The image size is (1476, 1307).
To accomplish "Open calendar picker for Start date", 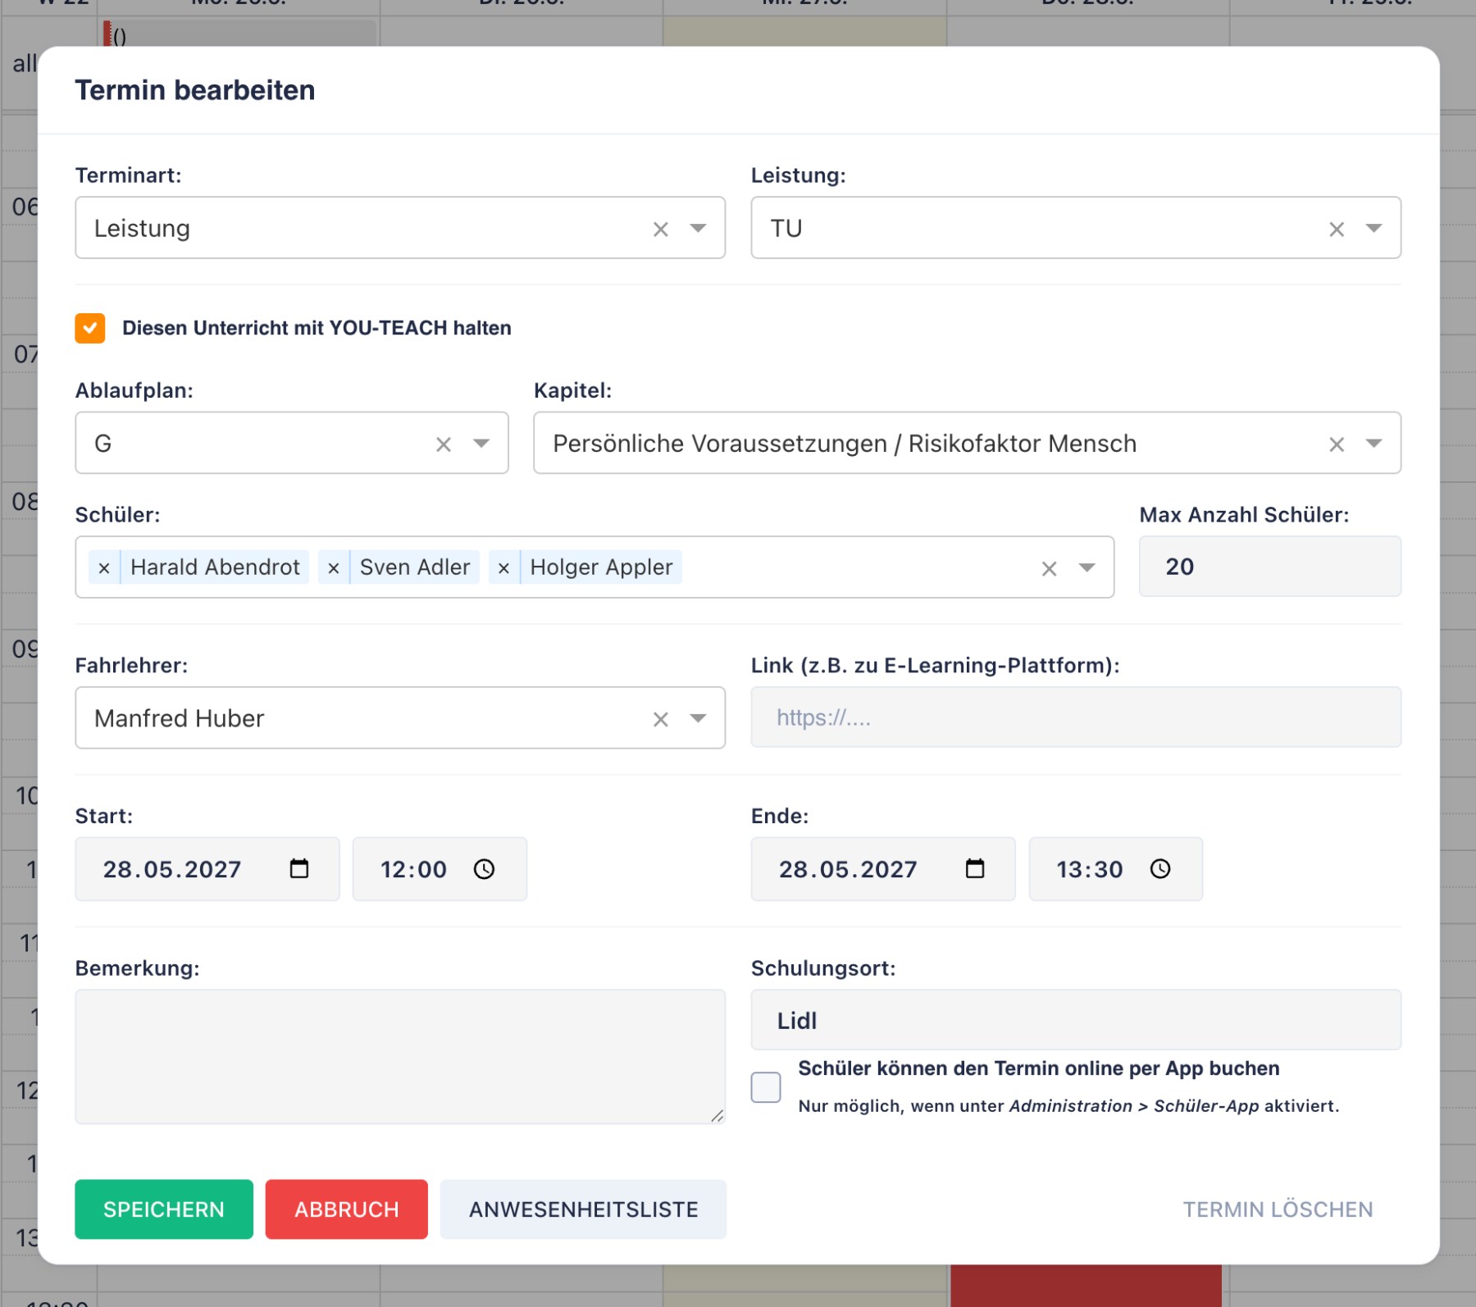I will click(x=299, y=868).
